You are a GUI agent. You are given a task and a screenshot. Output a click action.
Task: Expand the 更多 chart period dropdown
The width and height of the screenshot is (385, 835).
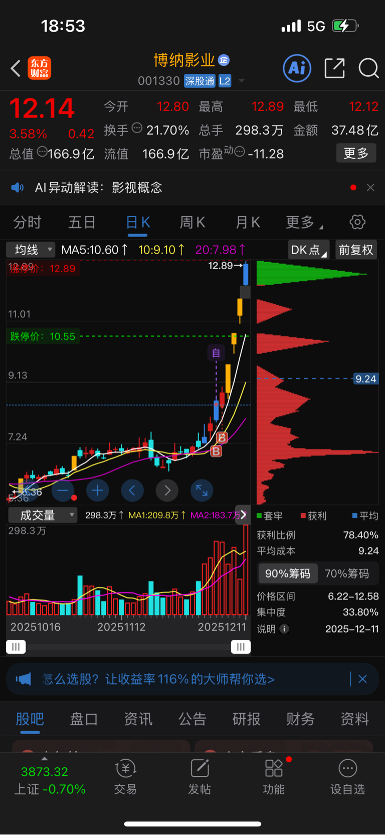click(x=304, y=222)
